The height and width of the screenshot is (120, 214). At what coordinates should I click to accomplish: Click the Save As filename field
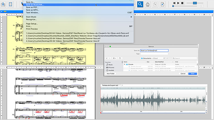[154, 50]
